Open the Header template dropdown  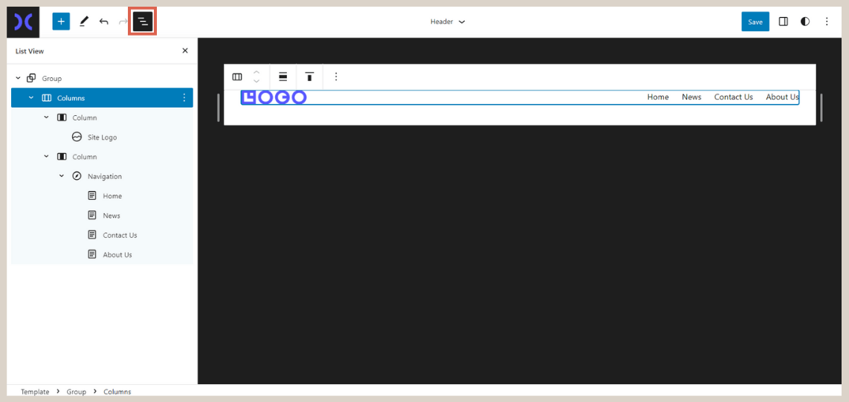point(448,22)
